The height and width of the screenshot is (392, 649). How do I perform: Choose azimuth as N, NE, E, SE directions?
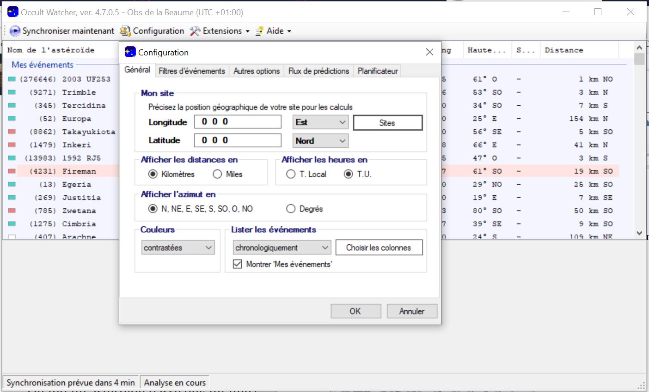pos(153,209)
